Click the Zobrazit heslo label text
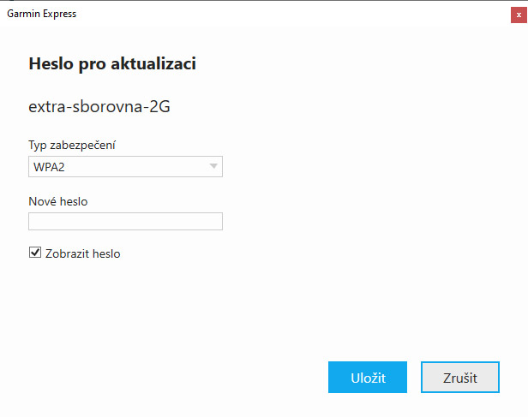The height and width of the screenshot is (417, 528). click(x=83, y=253)
